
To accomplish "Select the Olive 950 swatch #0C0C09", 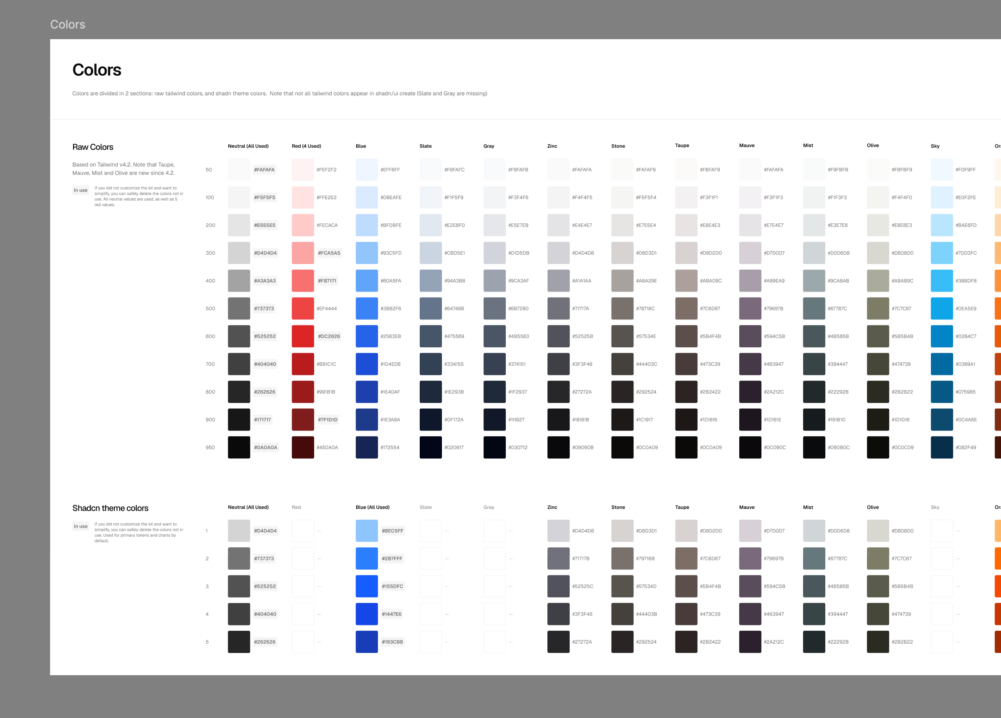I will coord(877,447).
